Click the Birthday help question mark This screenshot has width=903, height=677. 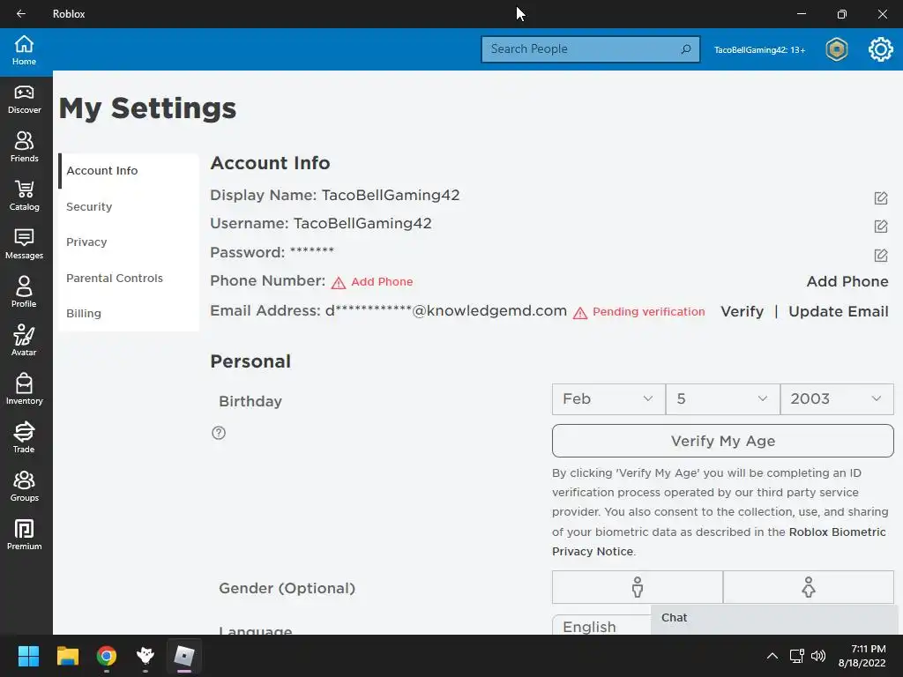(219, 433)
